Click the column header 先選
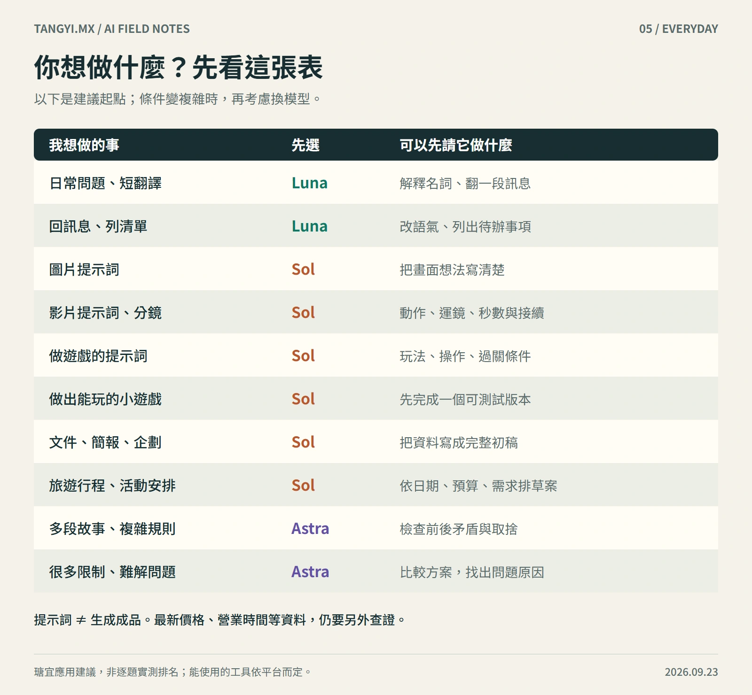This screenshot has width=752, height=695. [x=305, y=145]
